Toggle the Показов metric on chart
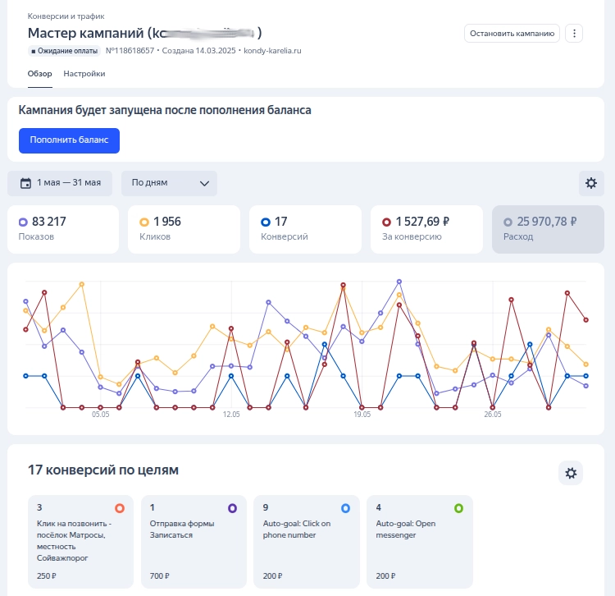This screenshot has height=596, width=615. (x=62, y=229)
